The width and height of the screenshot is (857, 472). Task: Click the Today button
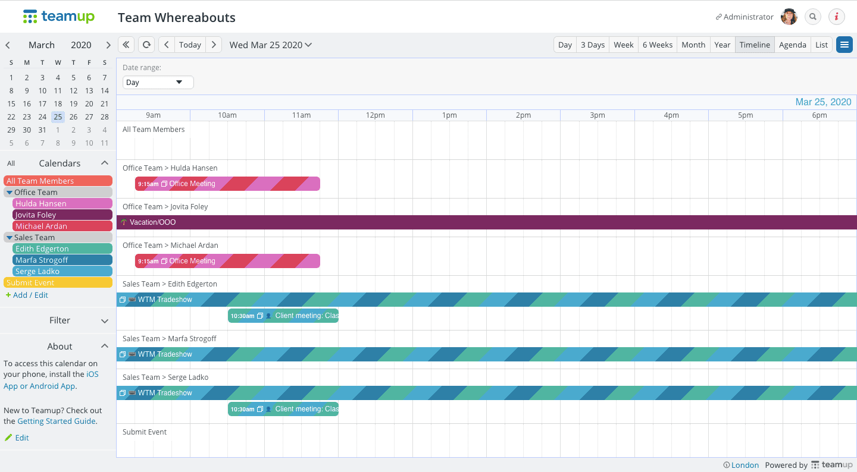190,45
